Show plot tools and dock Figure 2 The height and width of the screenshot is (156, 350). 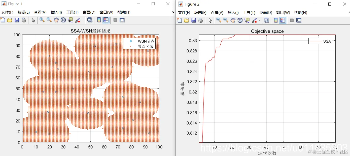[x=299, y=20]
